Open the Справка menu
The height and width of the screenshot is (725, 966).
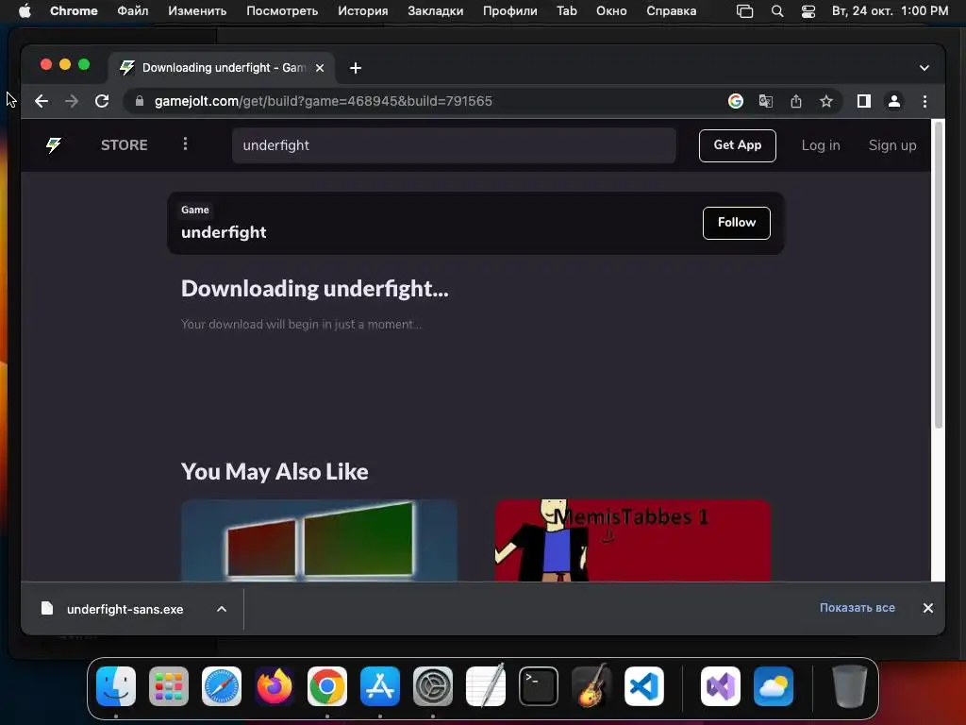point(671,11)
